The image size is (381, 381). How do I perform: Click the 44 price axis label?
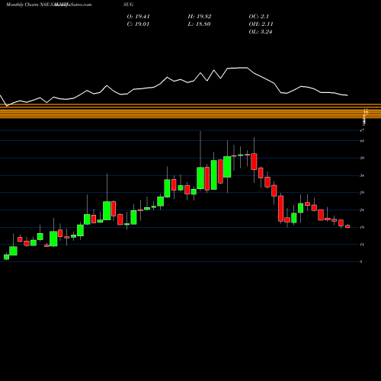point(362,141)
